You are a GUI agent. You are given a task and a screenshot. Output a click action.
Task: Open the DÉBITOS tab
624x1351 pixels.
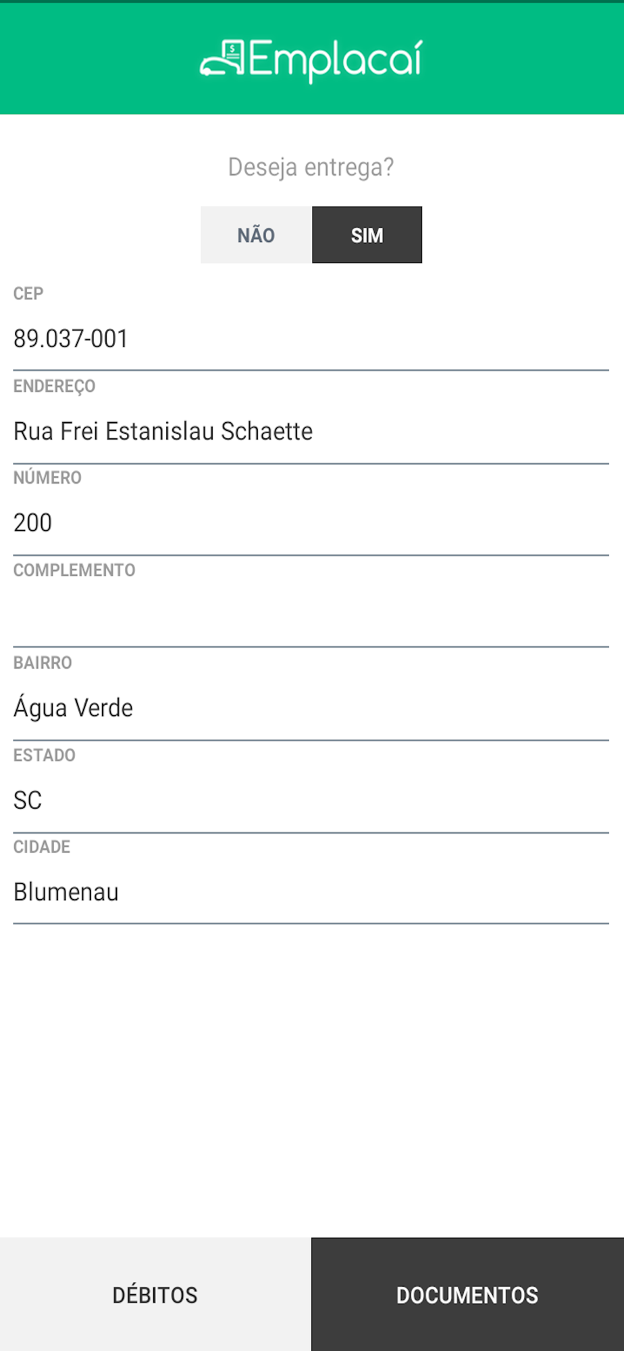[155, 1294]
